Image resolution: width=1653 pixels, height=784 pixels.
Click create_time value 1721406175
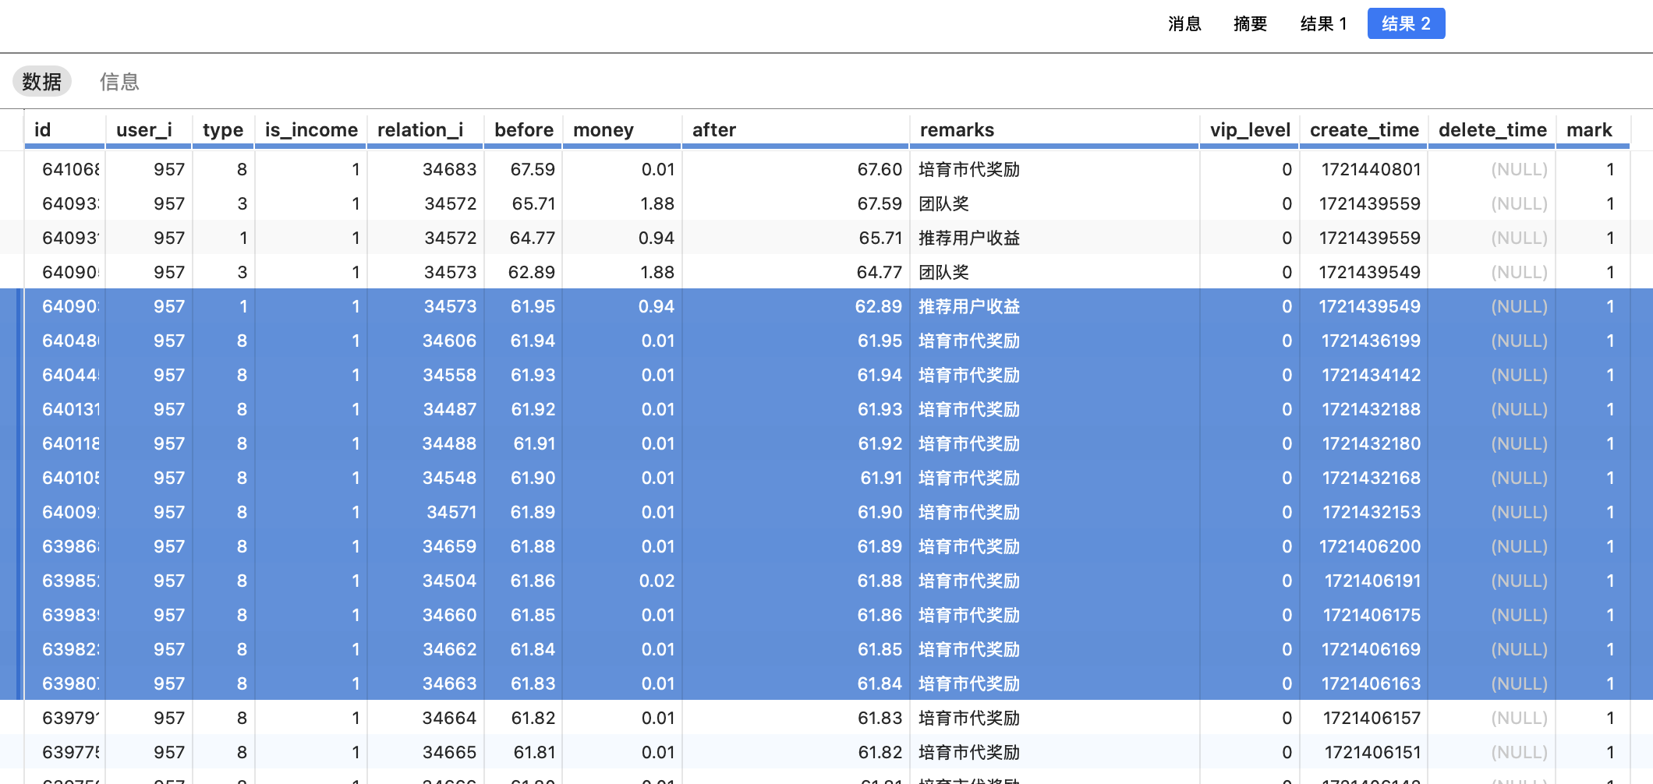point(1372,616)
